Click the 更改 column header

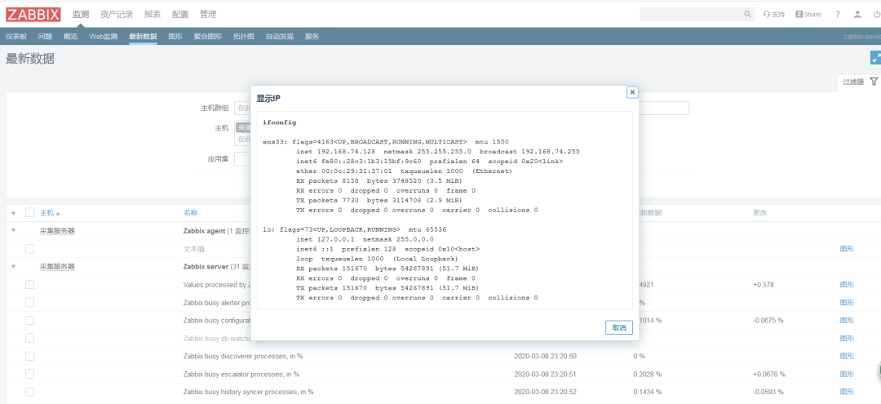(x=760, y=213)
